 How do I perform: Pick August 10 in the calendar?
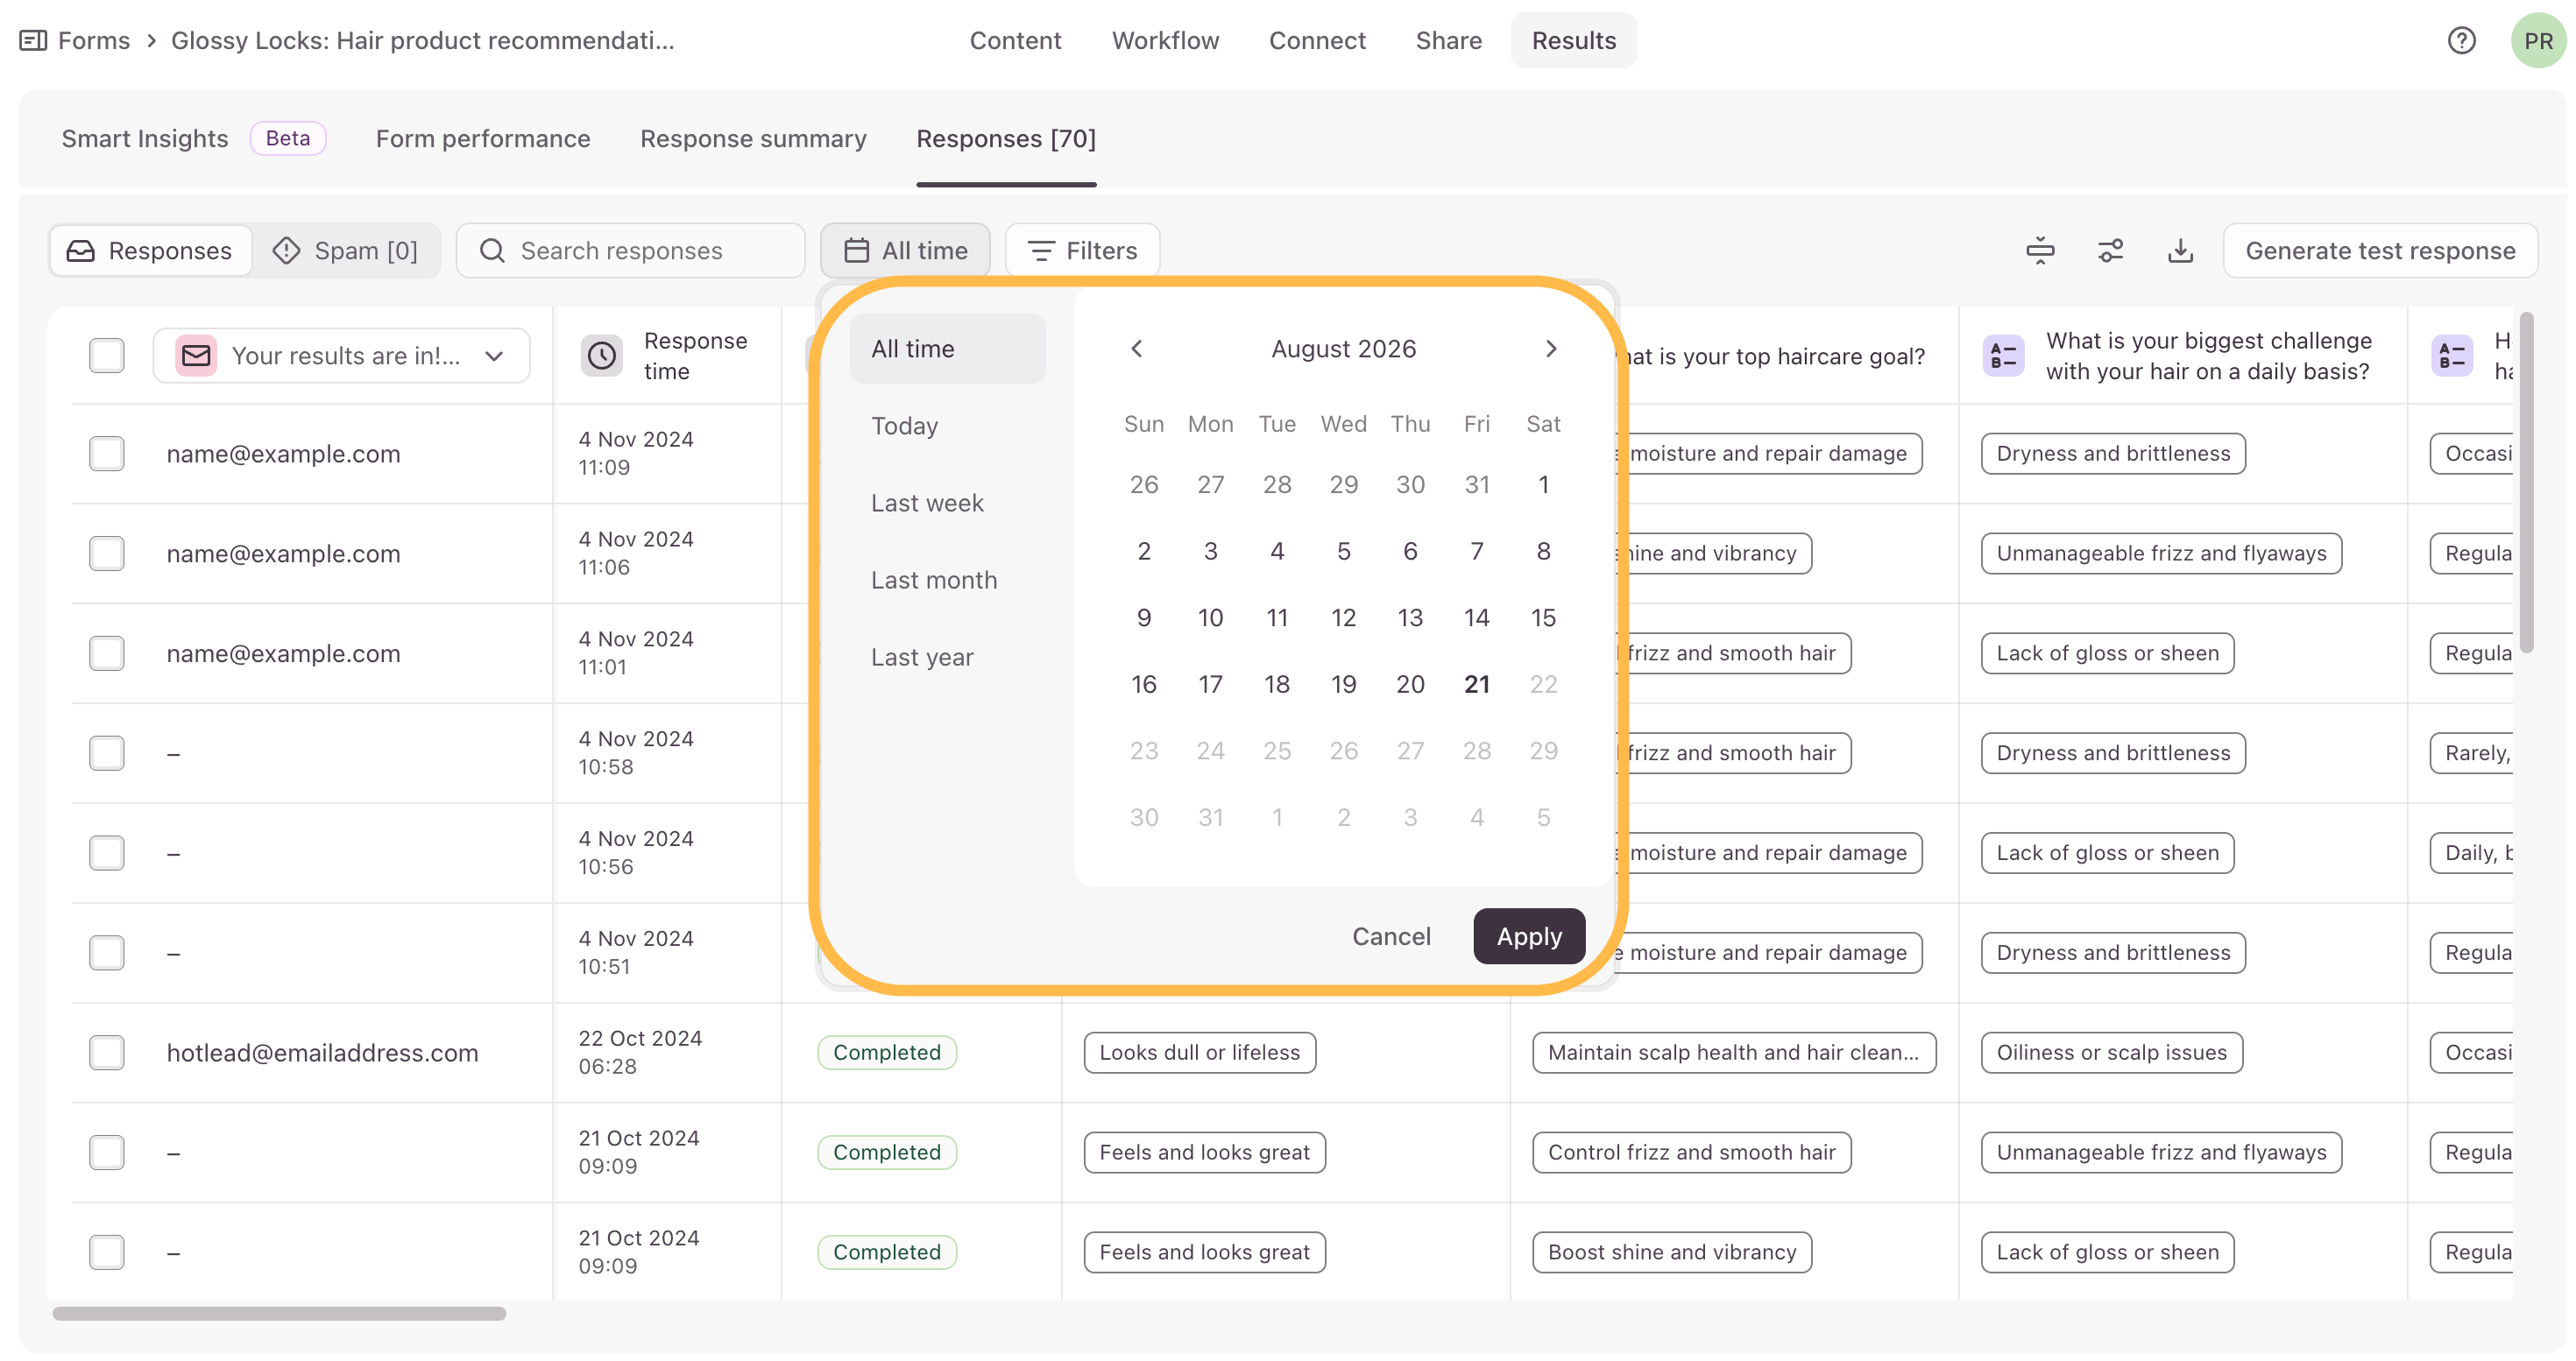click(1210, 617)
